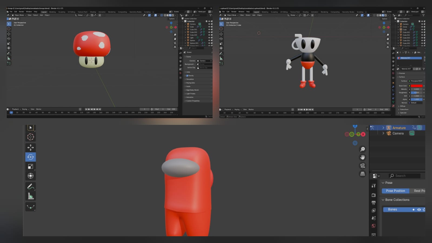This screenshot has width=432, height=243.
Task: Hide Cube.001 via its eye icon in the mushroom outliner
Action: (209, 29)
